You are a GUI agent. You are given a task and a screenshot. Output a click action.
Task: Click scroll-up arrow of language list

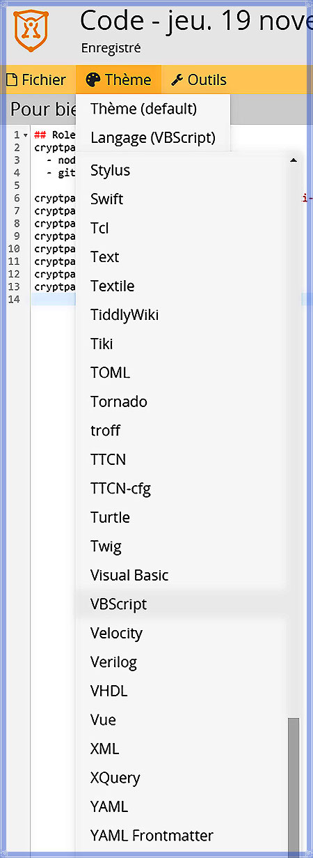coord(294,160)
